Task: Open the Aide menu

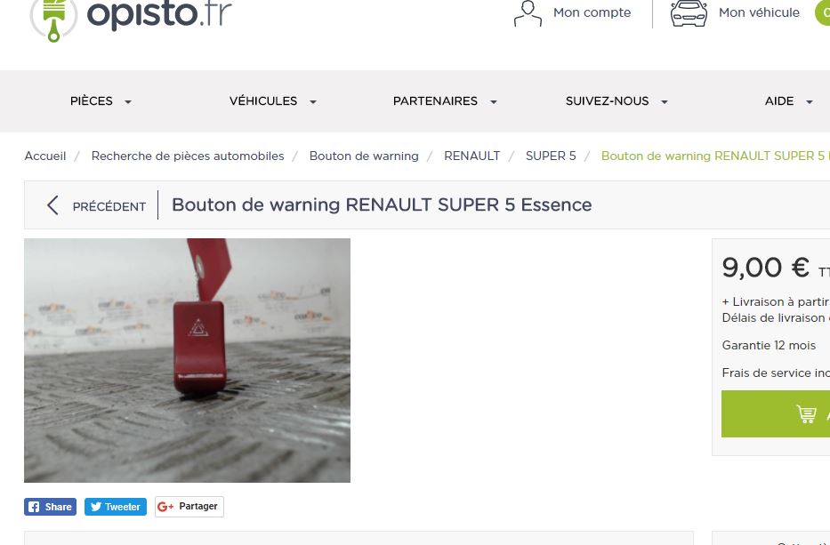Action: [789, 101]
